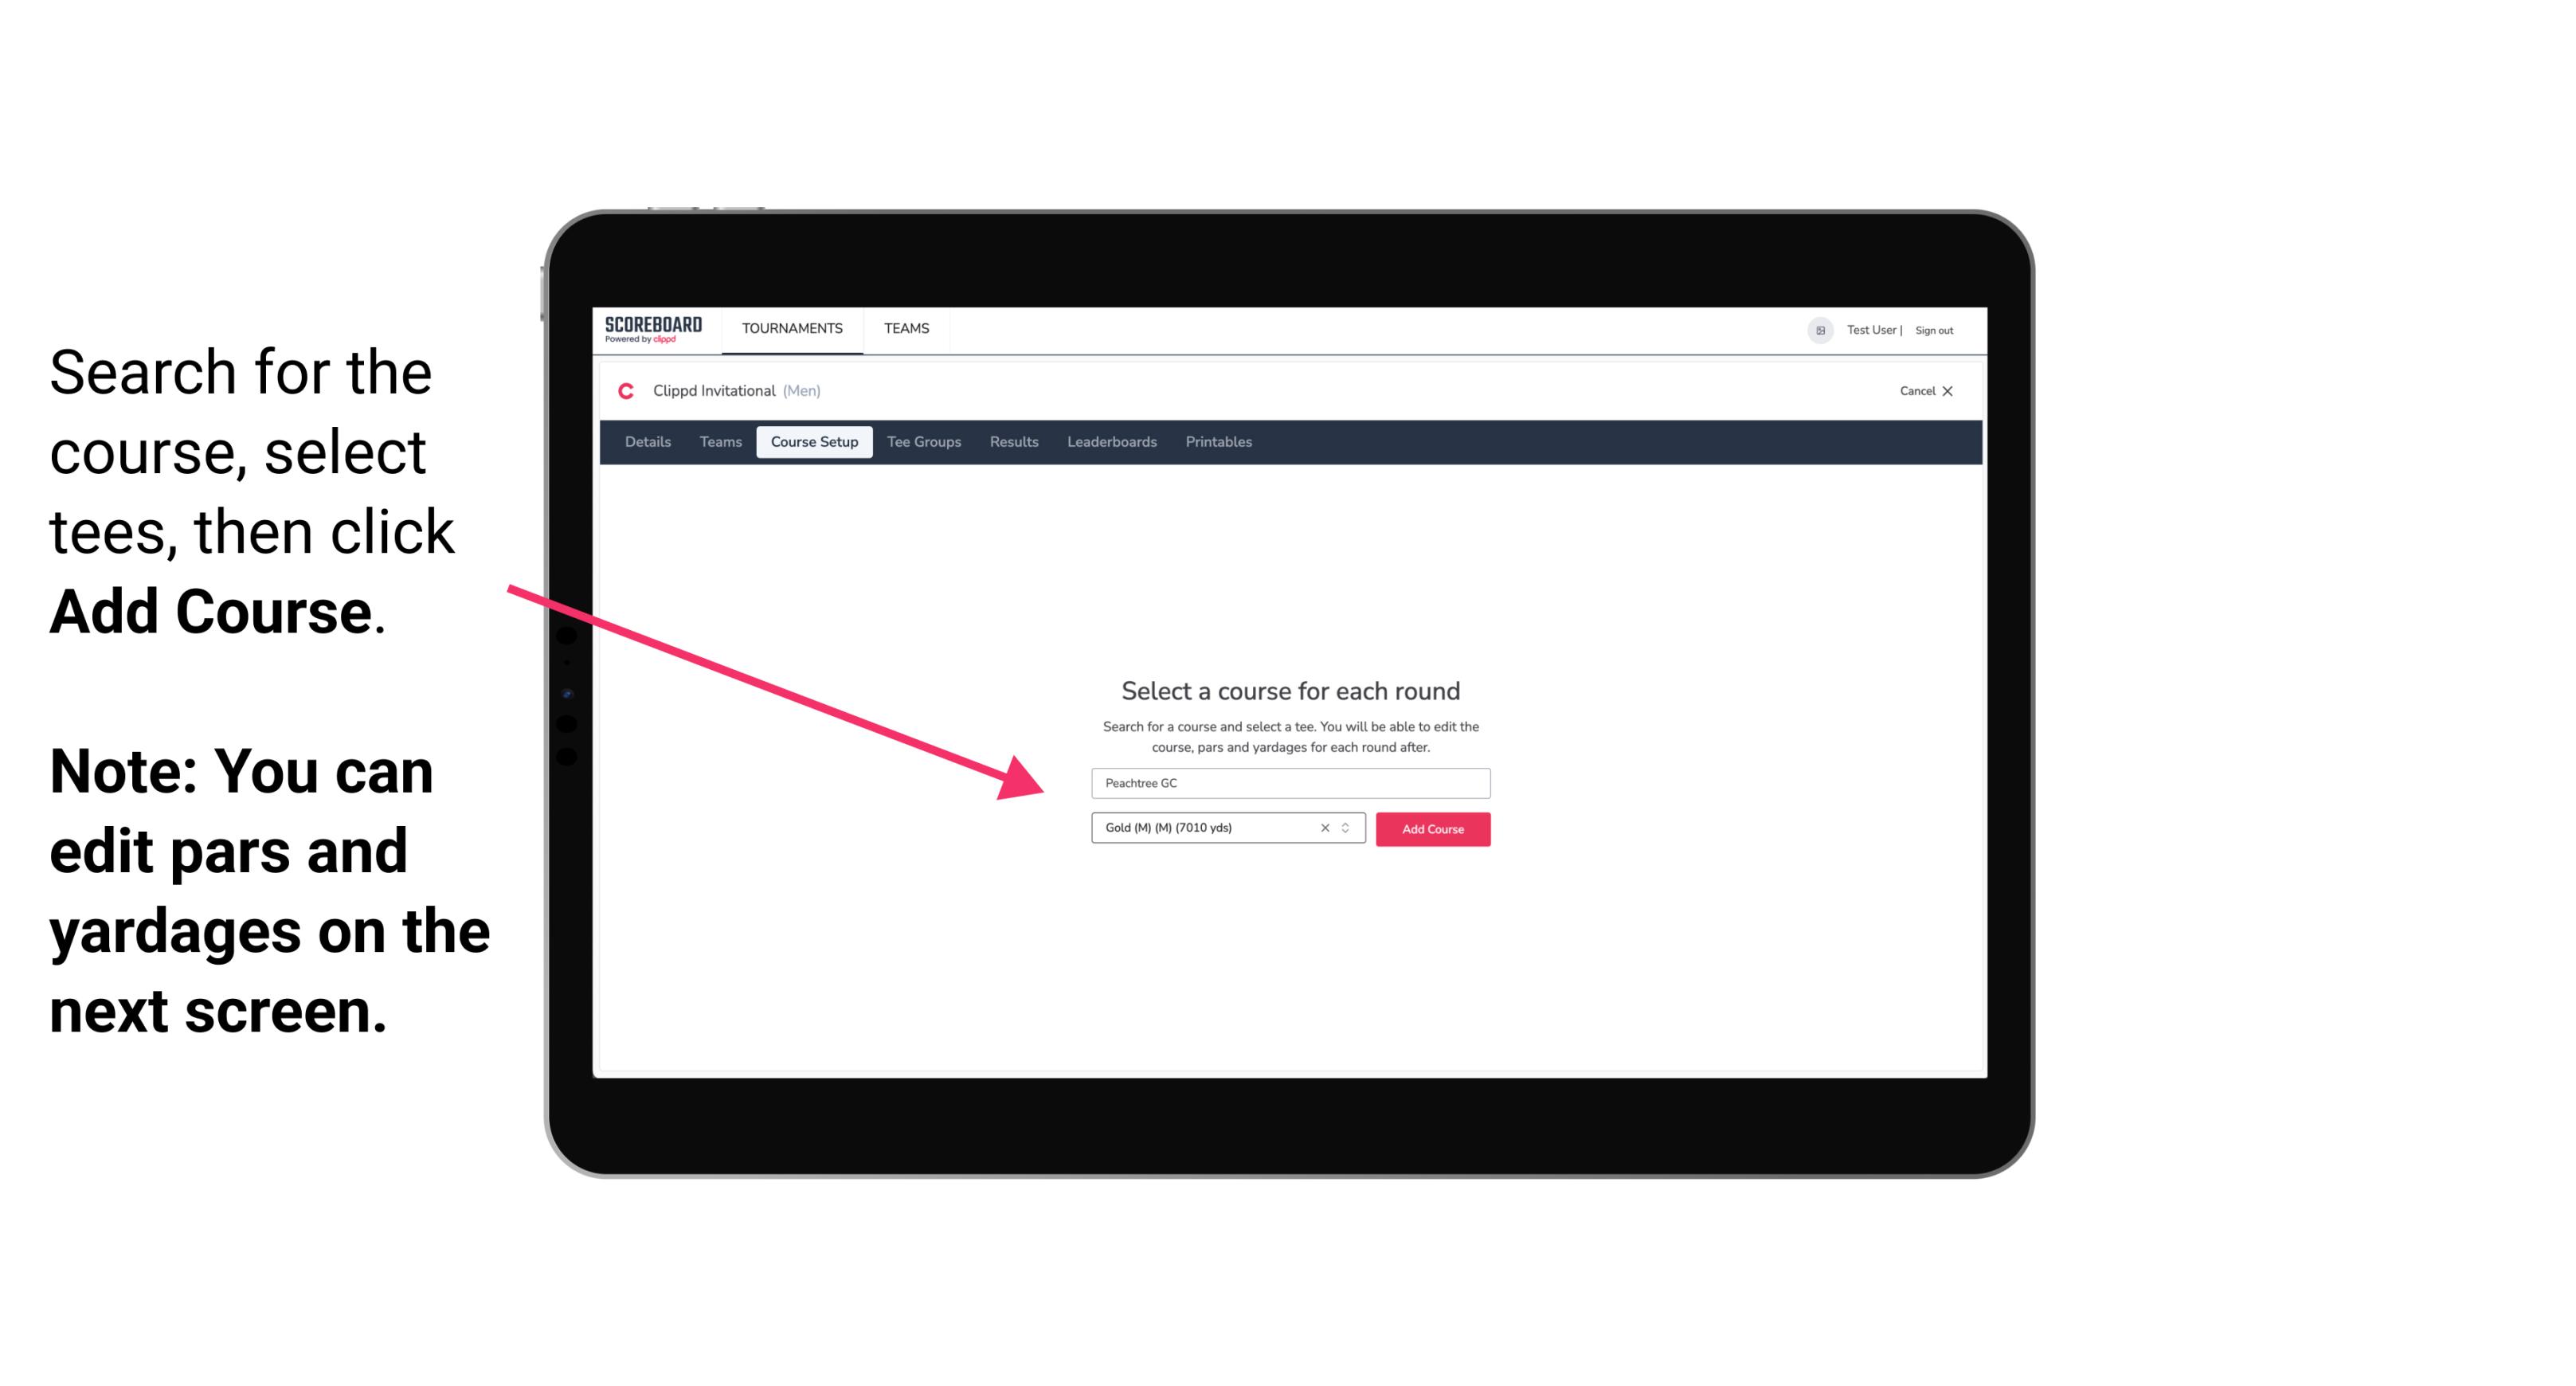Screen dimensions: 2576x1386
Task: Click the close 'X' icon next to Cancel
Action: coord(1959,391)
